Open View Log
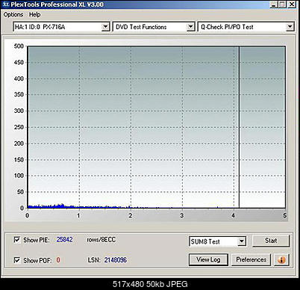Image resolution: width=300 pixels, height=290 pixels. [208, 259]
